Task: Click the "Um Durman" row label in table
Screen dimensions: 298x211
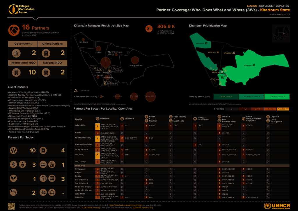Action: (x=80, y=161)
